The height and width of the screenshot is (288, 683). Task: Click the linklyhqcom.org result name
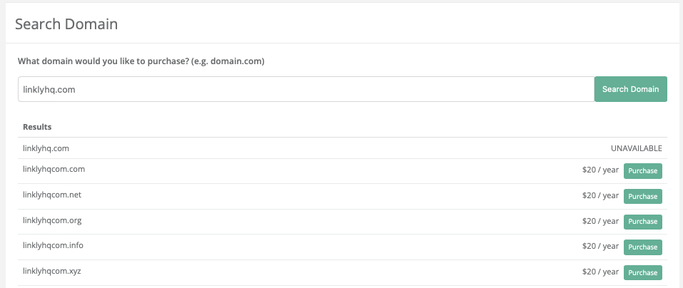53,220
